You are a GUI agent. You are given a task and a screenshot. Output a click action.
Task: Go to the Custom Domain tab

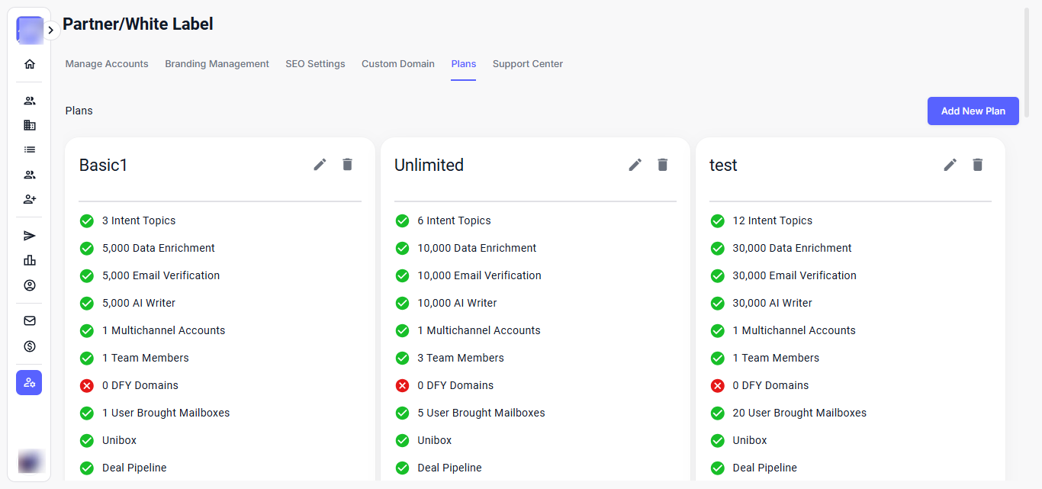click(x=398, y=64)
